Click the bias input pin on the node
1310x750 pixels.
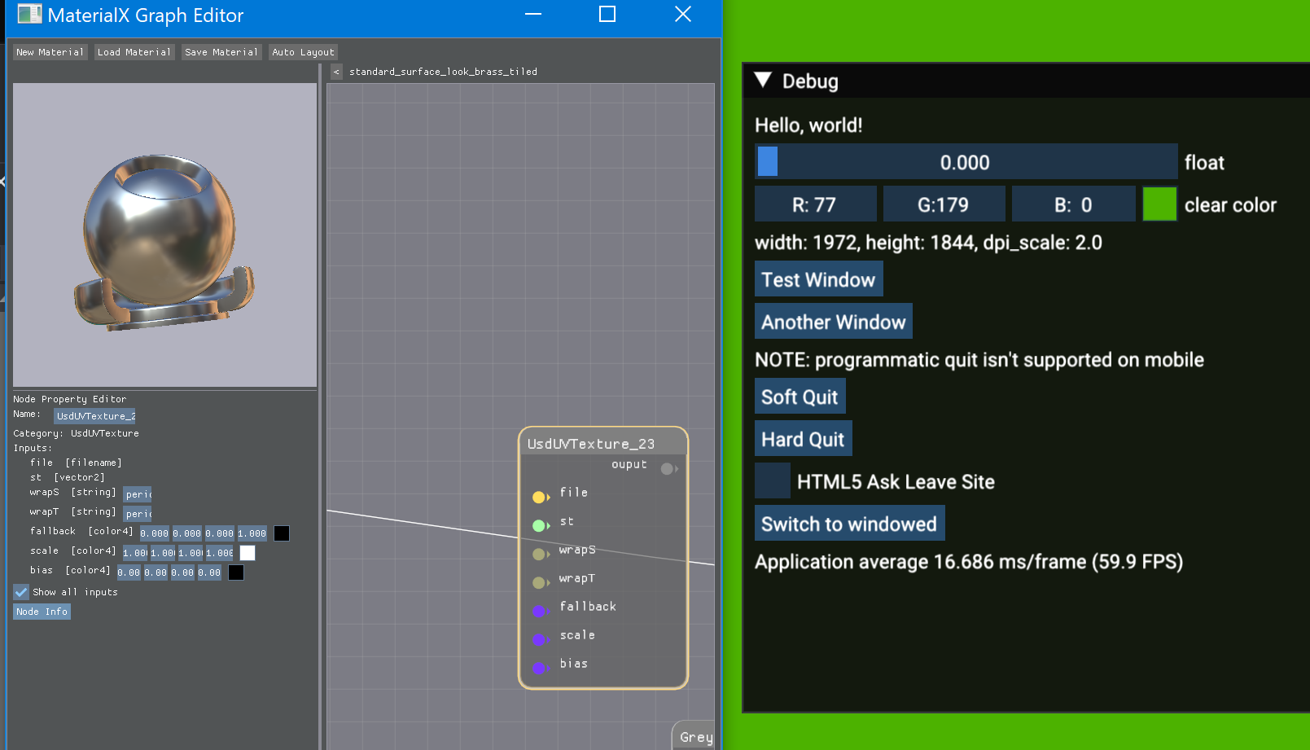[541, 668]
